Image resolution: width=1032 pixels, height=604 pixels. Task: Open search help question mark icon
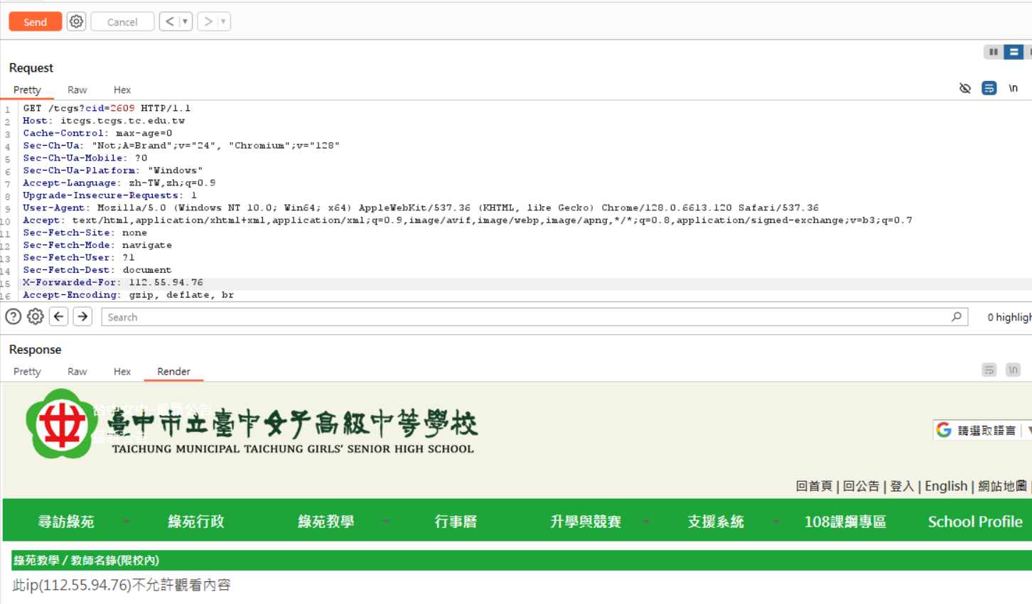pos(13,317)
